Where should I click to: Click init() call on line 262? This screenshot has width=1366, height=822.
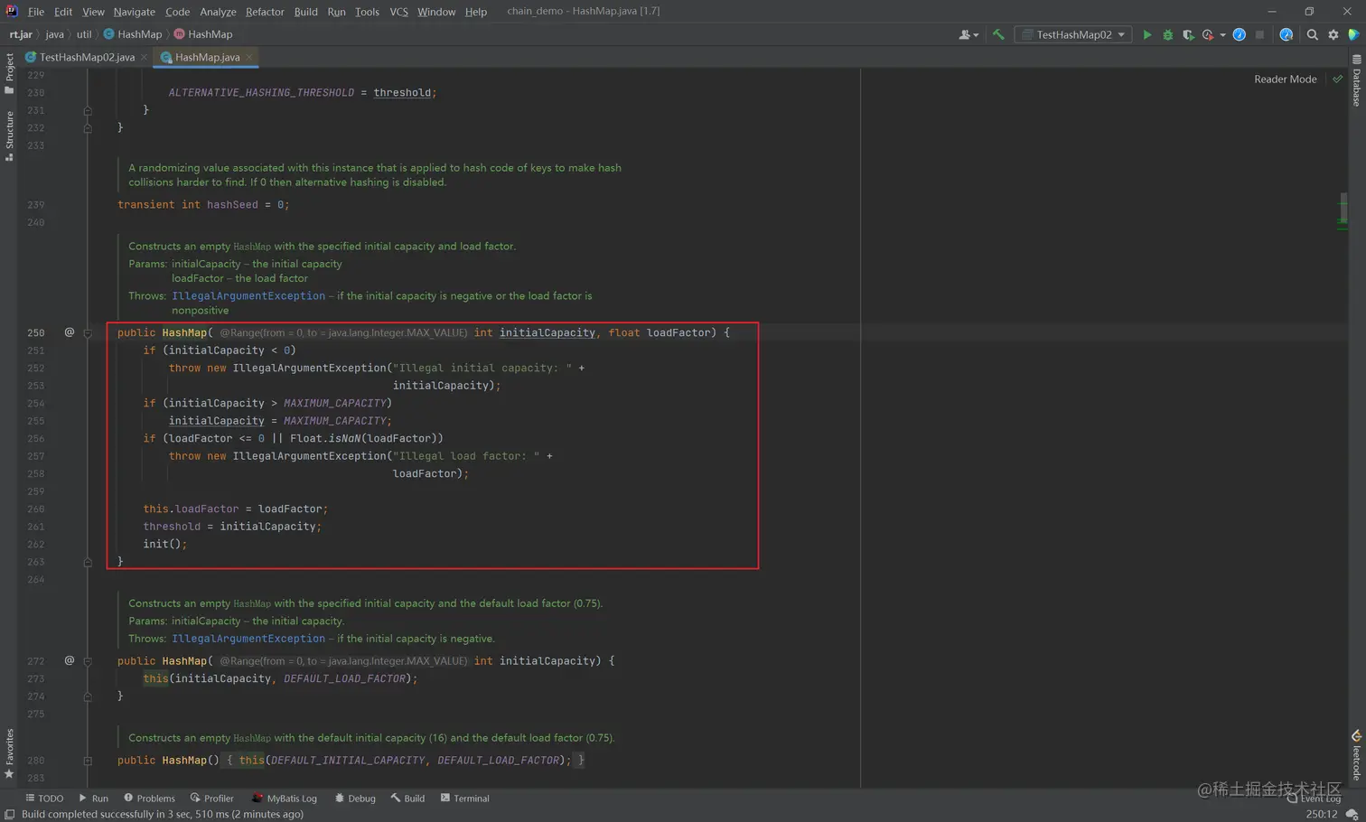tap(164, 544)
